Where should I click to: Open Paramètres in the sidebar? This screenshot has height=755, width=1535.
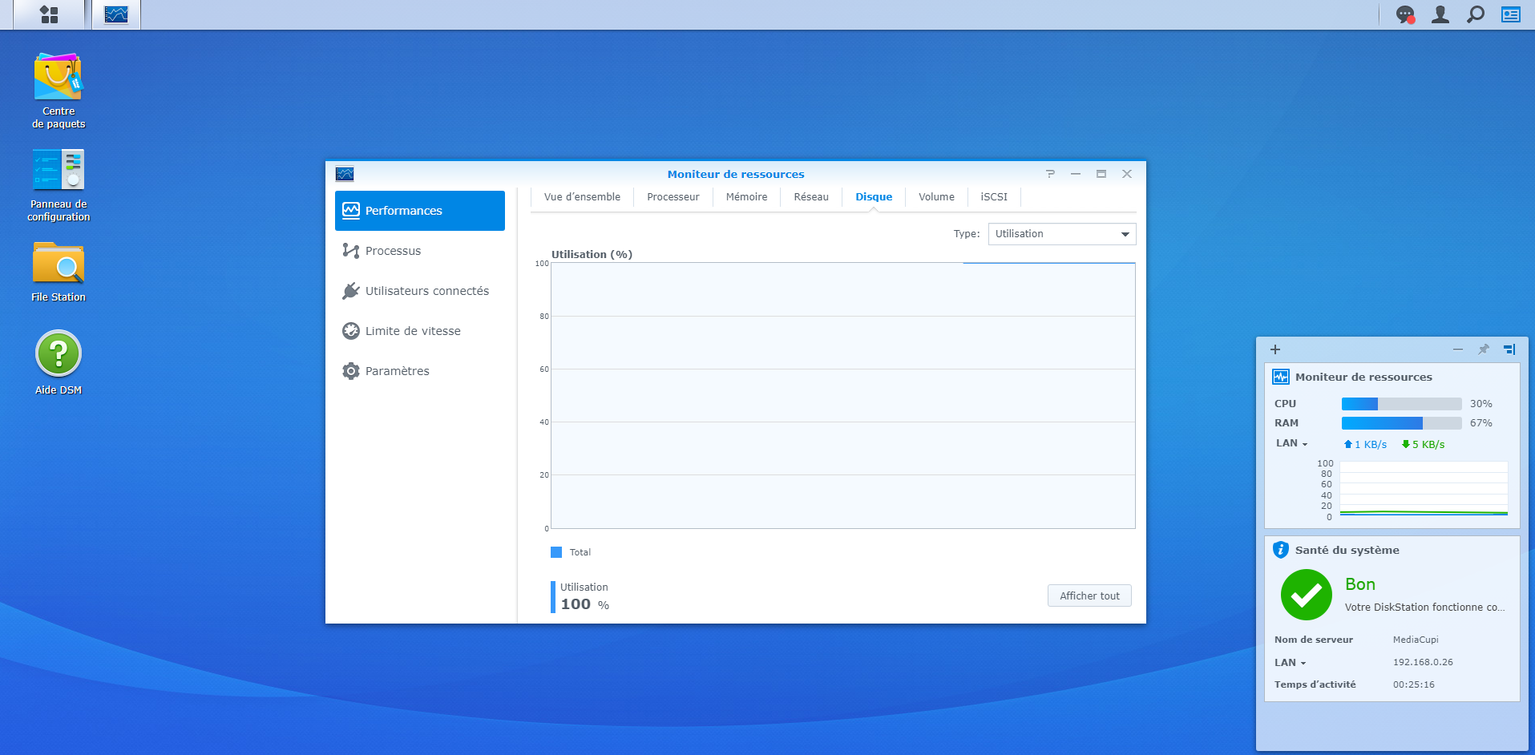point(420,371)
